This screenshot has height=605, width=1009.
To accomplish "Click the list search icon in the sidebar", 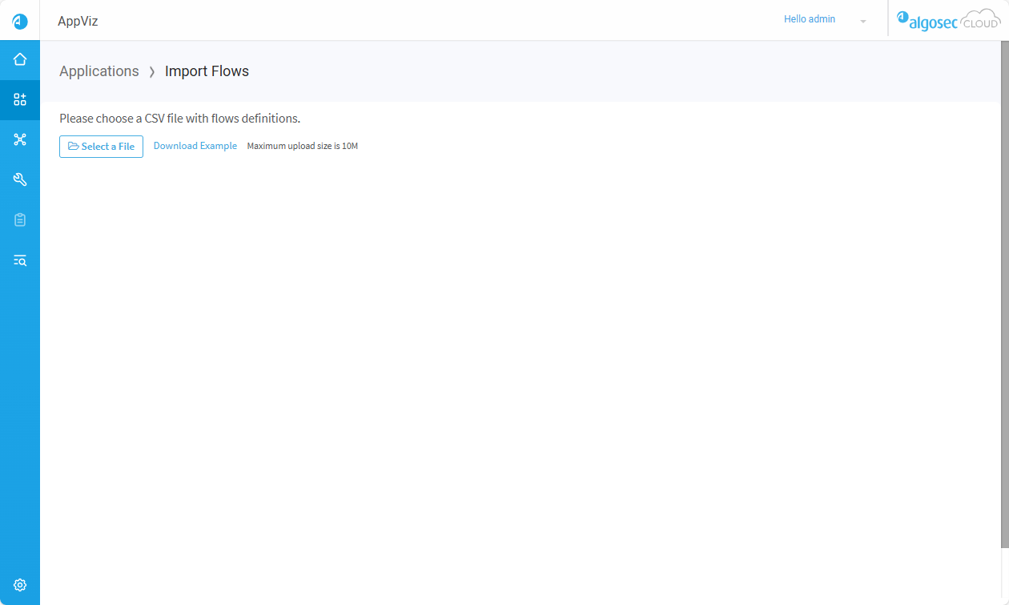I will pyautogui.click(x=20, y=260).
